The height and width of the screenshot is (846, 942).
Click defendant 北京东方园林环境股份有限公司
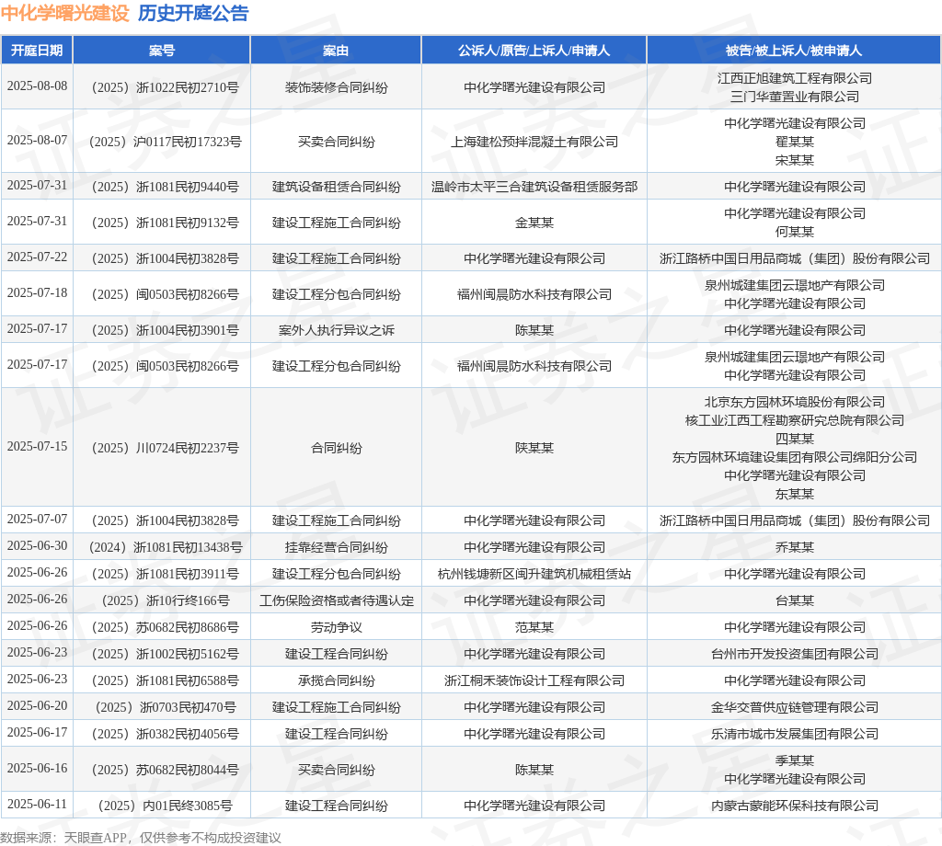pos(794,402)
